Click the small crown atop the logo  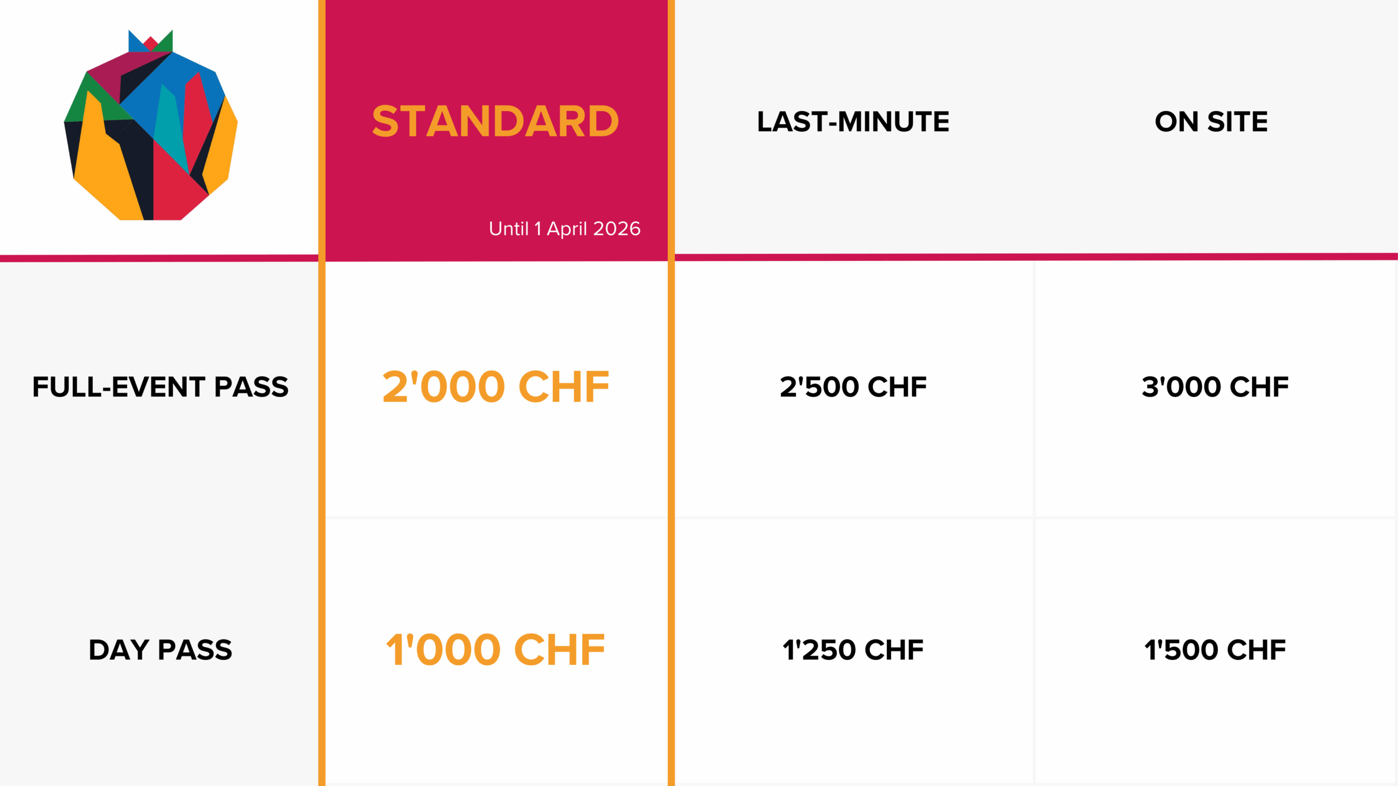click(151, 42)
